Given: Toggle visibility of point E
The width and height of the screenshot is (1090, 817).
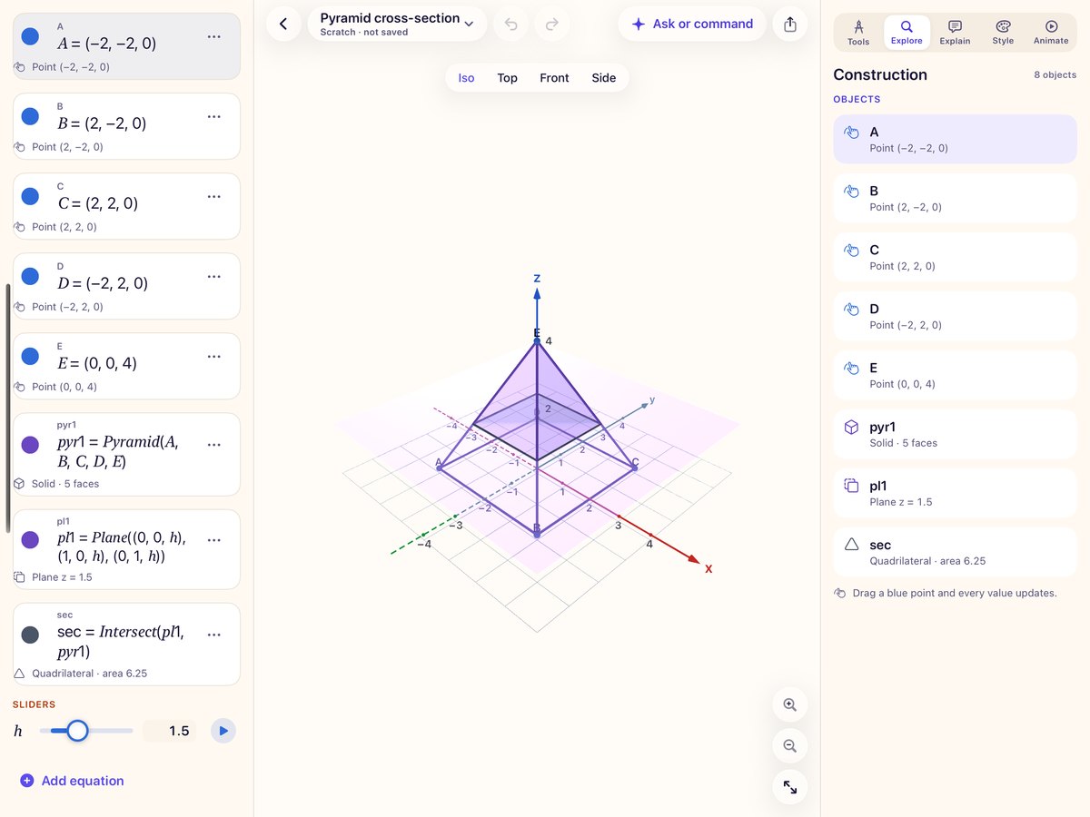Looking at the screenshot, I should pyautogui.click(x=30, y=356).
